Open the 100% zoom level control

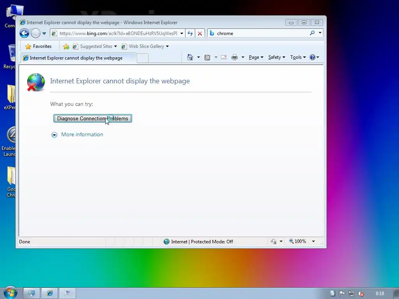coord(297,241)
